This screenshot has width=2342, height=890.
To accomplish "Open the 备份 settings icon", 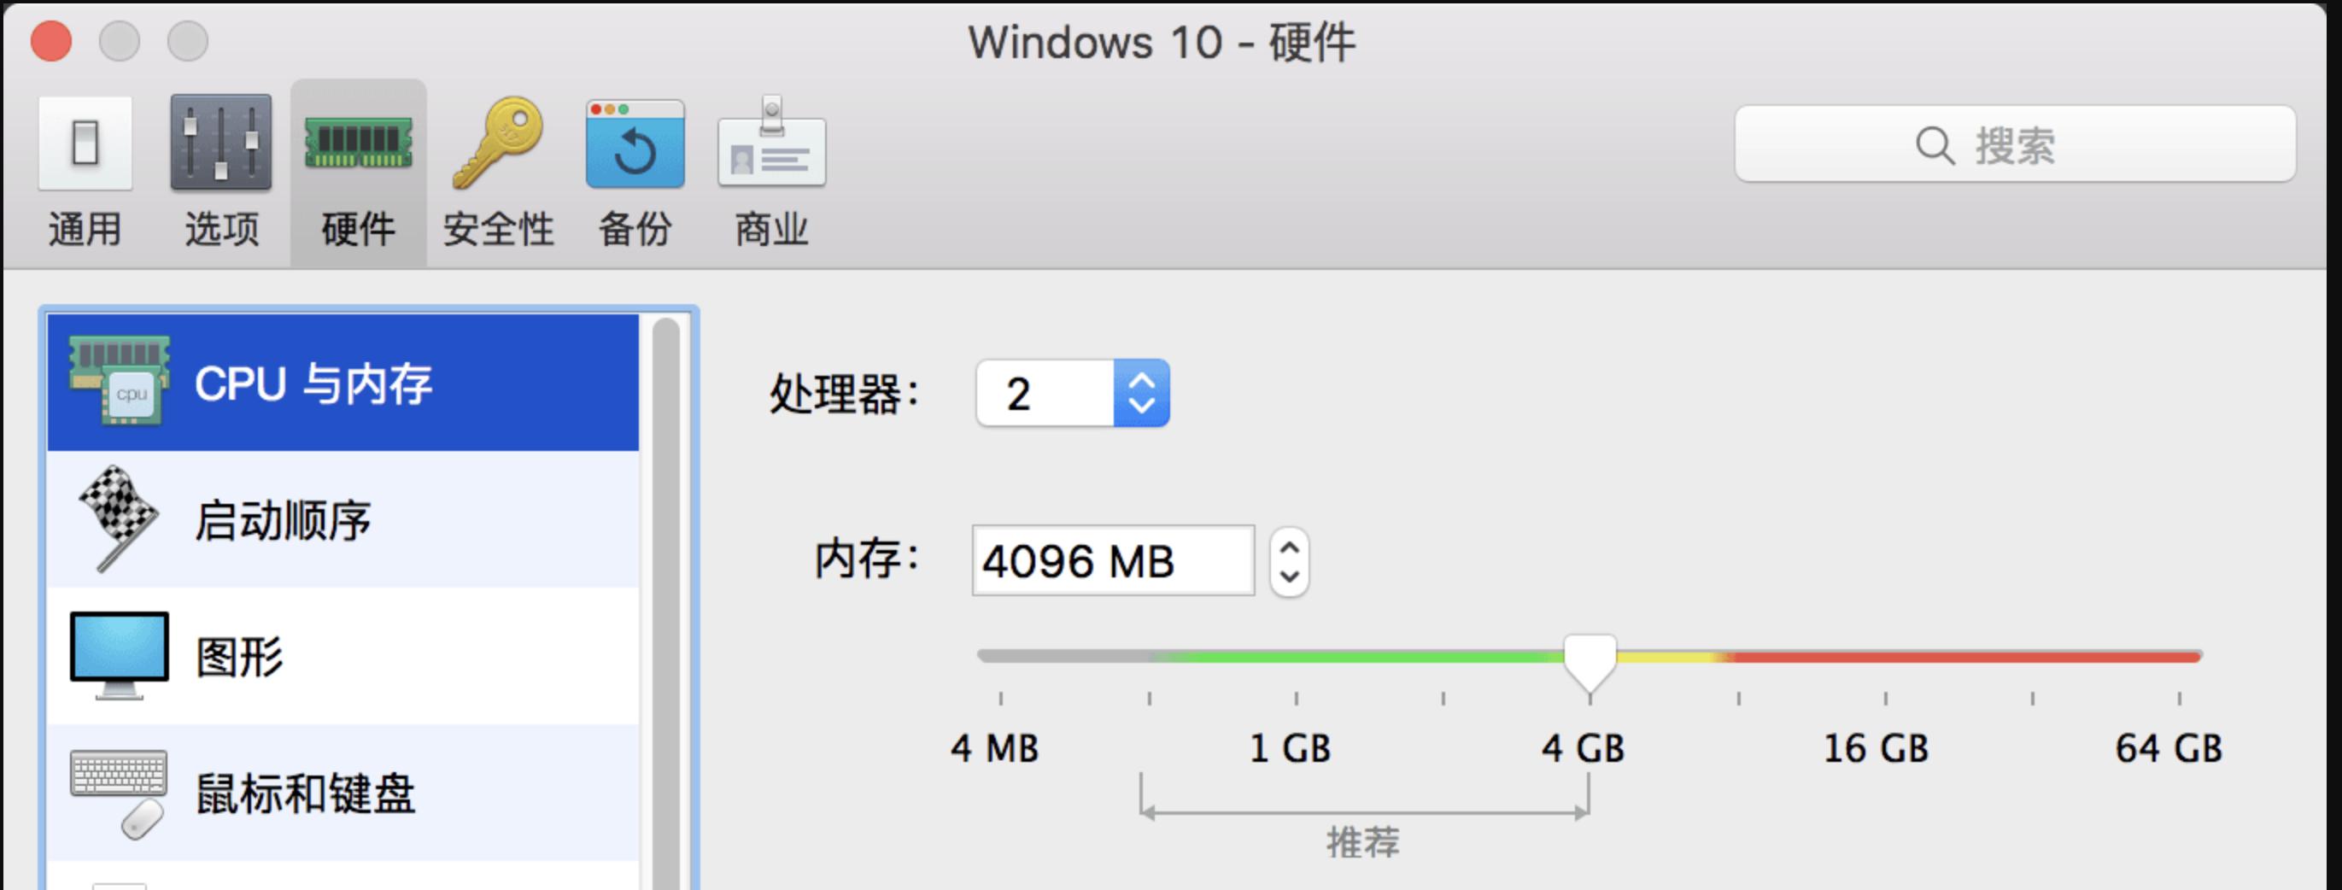I will [635, 145].
